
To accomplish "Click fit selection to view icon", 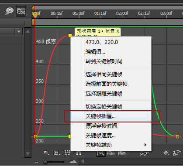I will pyautogui.click(x=111, y=153).
